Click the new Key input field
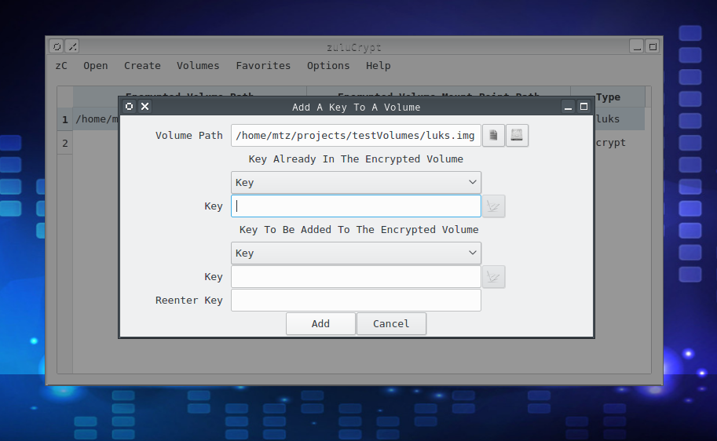Viewport: 717px width, 441px height. 356,276
